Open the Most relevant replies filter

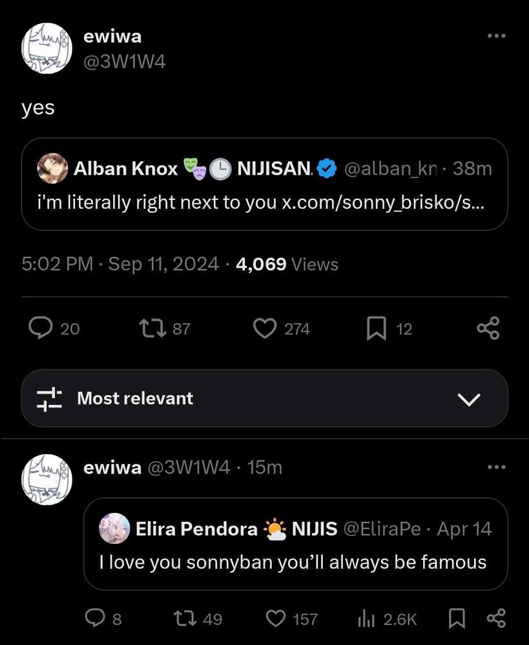click(x=136, y=399)
